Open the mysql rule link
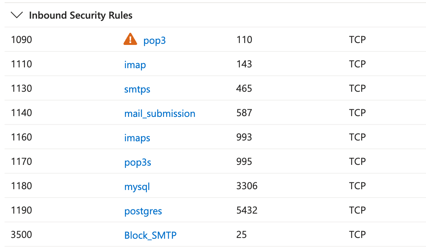 click(137, 187)
